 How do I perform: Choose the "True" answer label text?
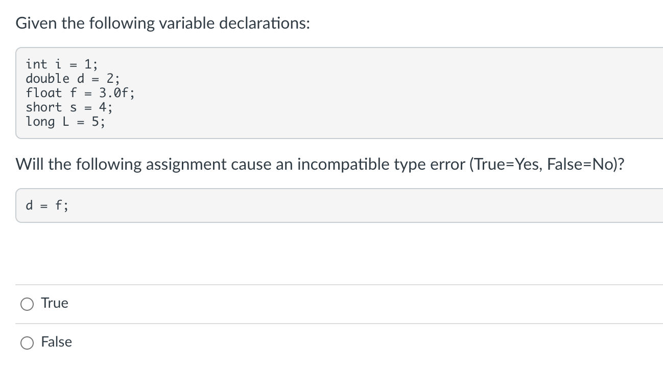55,303
